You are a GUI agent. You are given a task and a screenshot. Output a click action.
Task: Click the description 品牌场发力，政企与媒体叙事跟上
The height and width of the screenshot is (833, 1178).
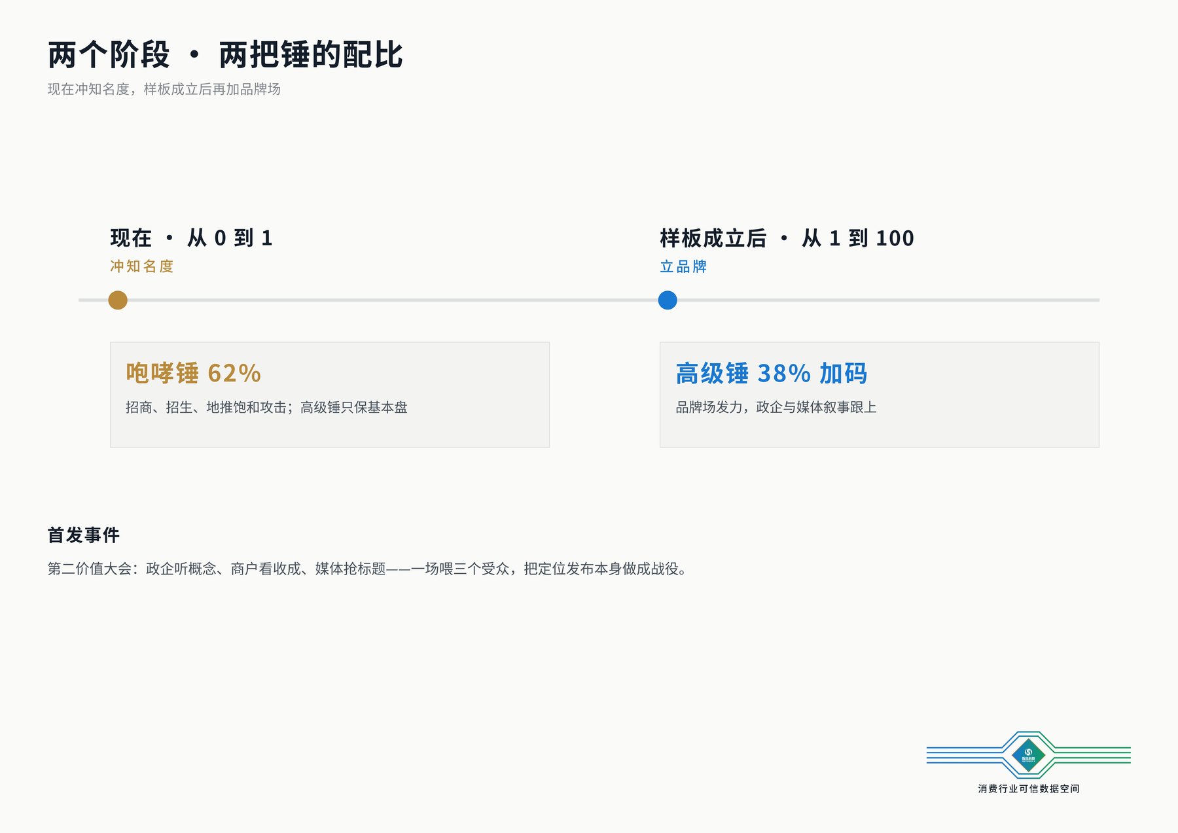pos(776,407)
